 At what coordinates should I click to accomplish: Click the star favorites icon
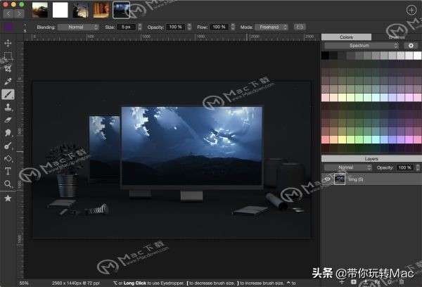coord(8,198)
